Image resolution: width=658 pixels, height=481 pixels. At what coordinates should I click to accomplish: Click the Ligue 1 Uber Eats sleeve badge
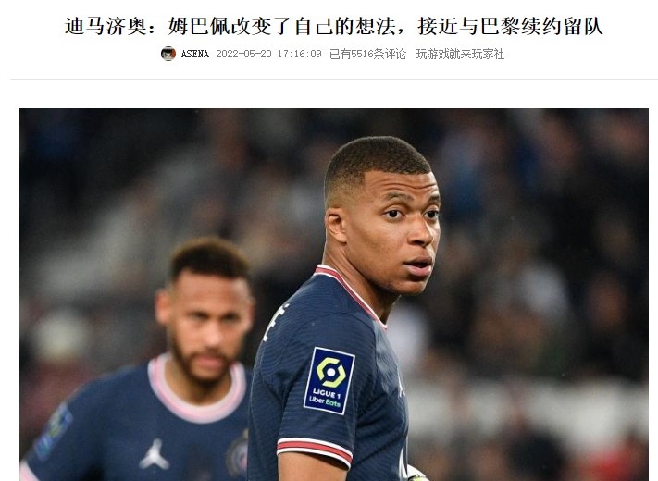(x=329, y=381)
